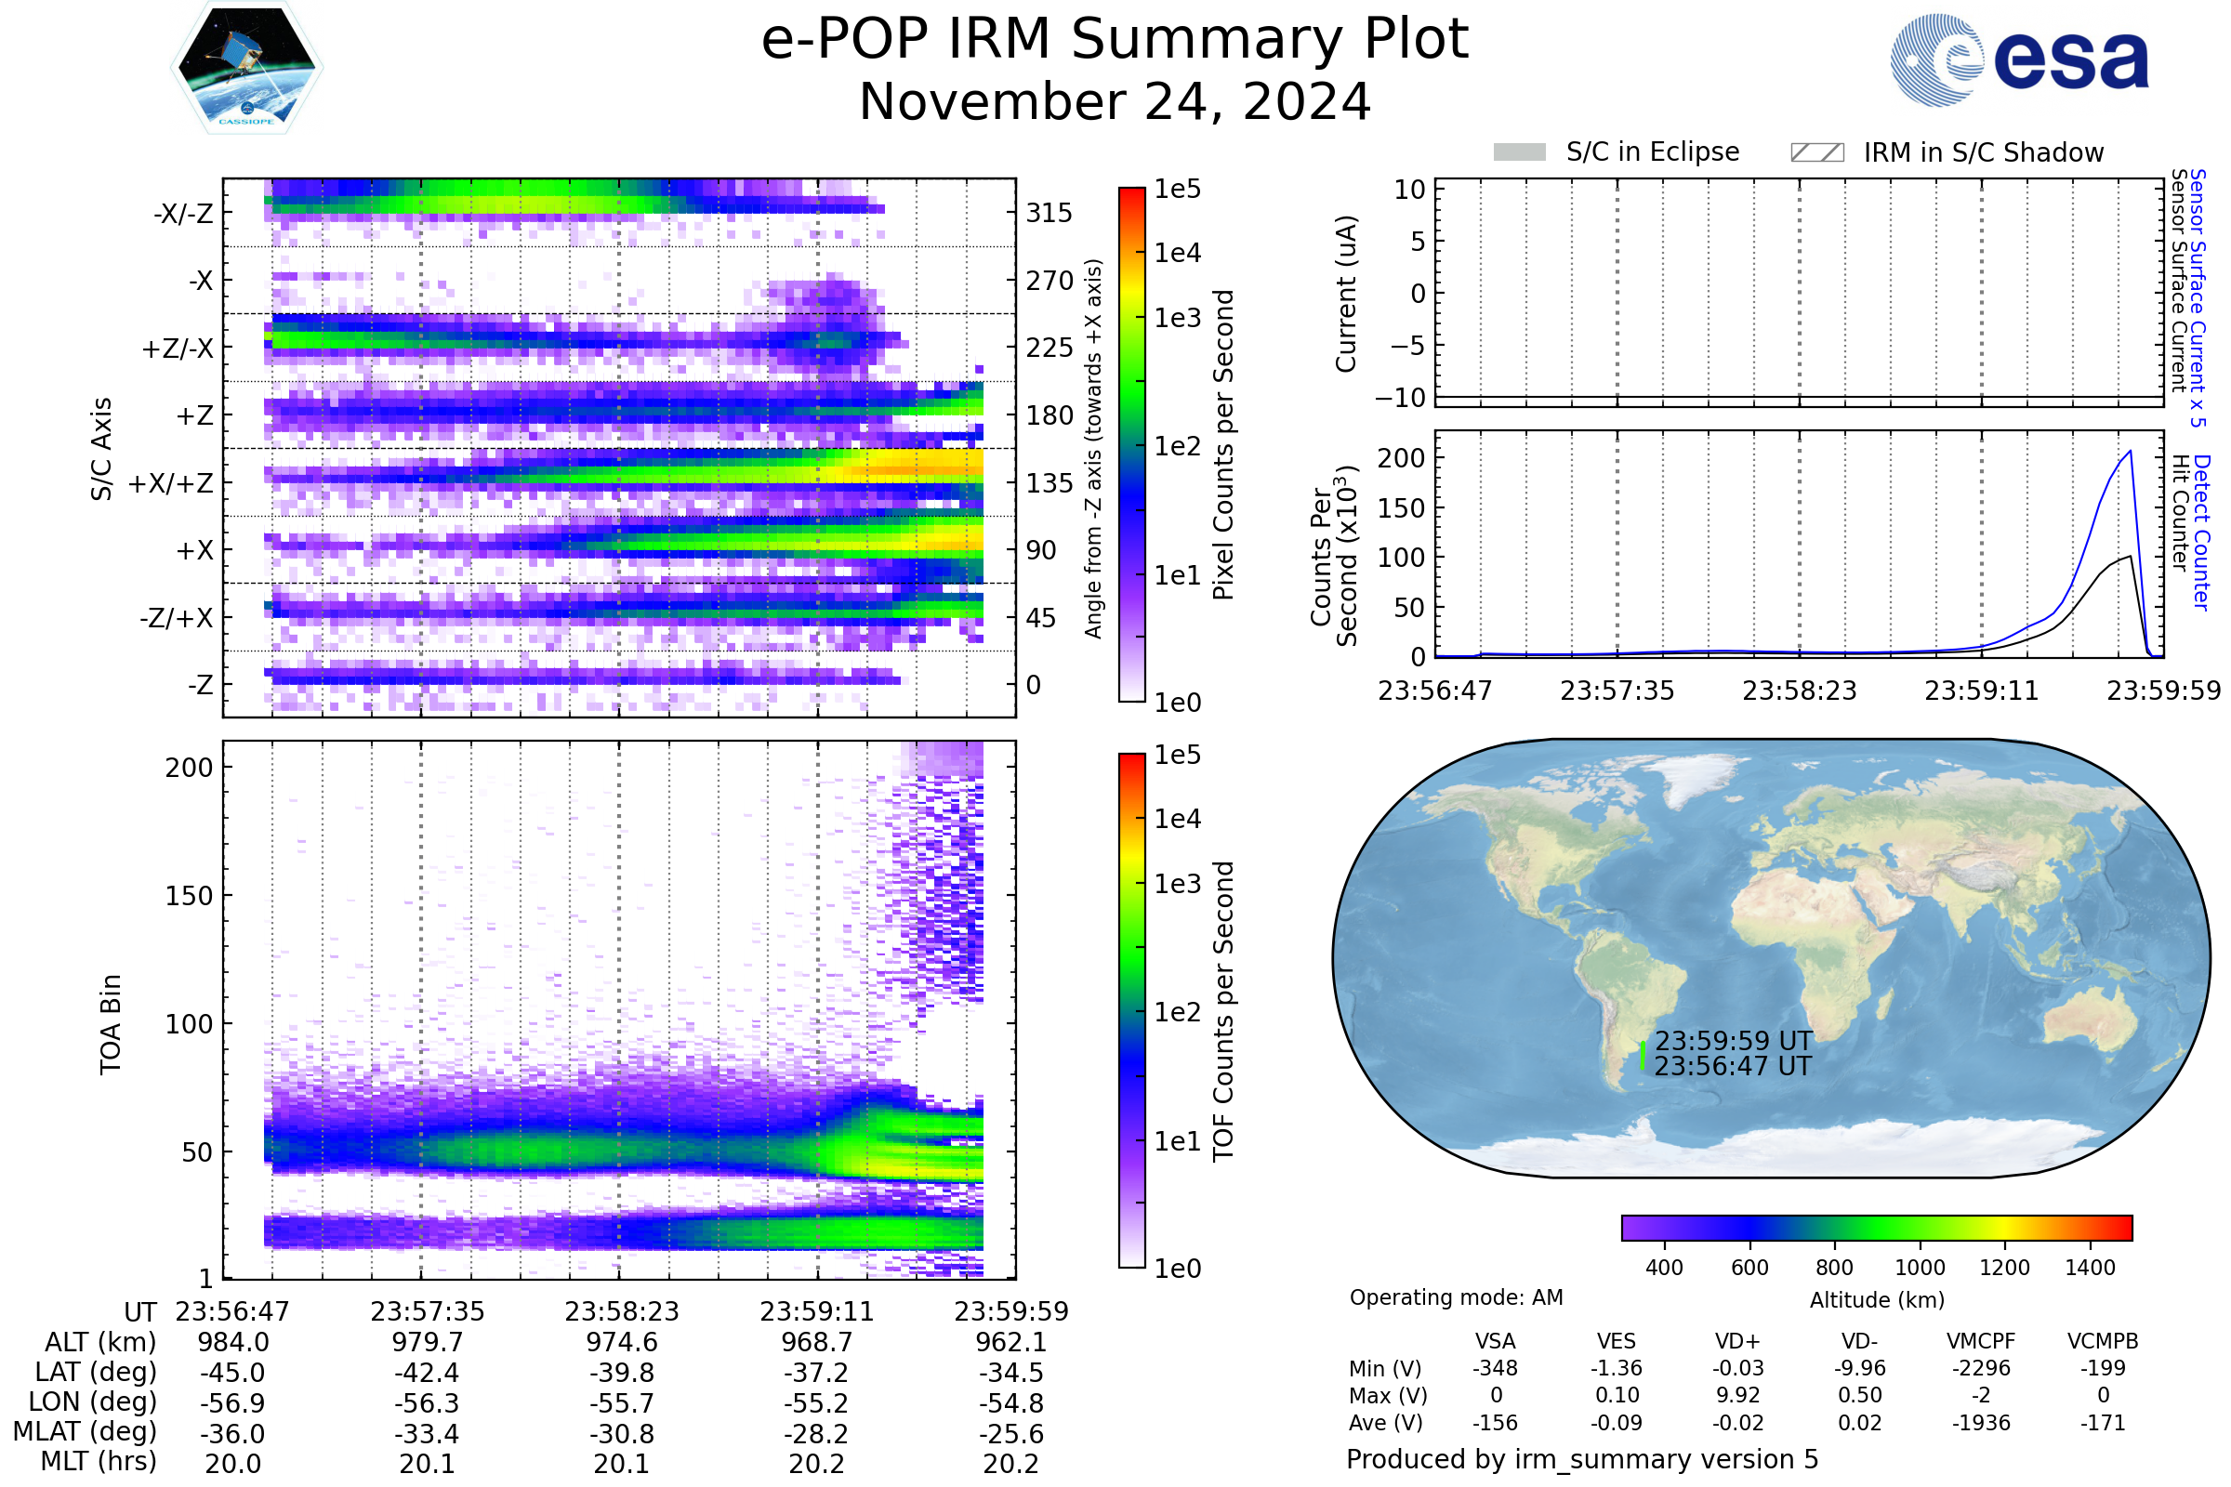Screen dimensions: 2231x1487
Task: Click the Detect Counter blue peak on the curve
Action: pyautogui.click(x=2131, y=453)
